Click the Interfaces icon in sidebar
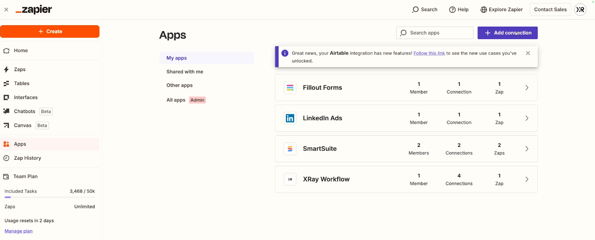 pos(6,97)
